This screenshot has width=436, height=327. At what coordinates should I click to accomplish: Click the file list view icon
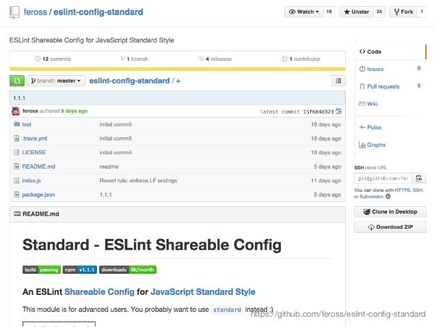point(338,81)
